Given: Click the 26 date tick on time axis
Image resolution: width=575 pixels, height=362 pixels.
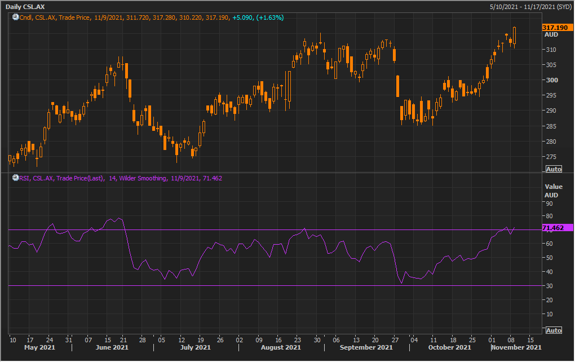Looking at the screenshot, I should tap(220, 340).
